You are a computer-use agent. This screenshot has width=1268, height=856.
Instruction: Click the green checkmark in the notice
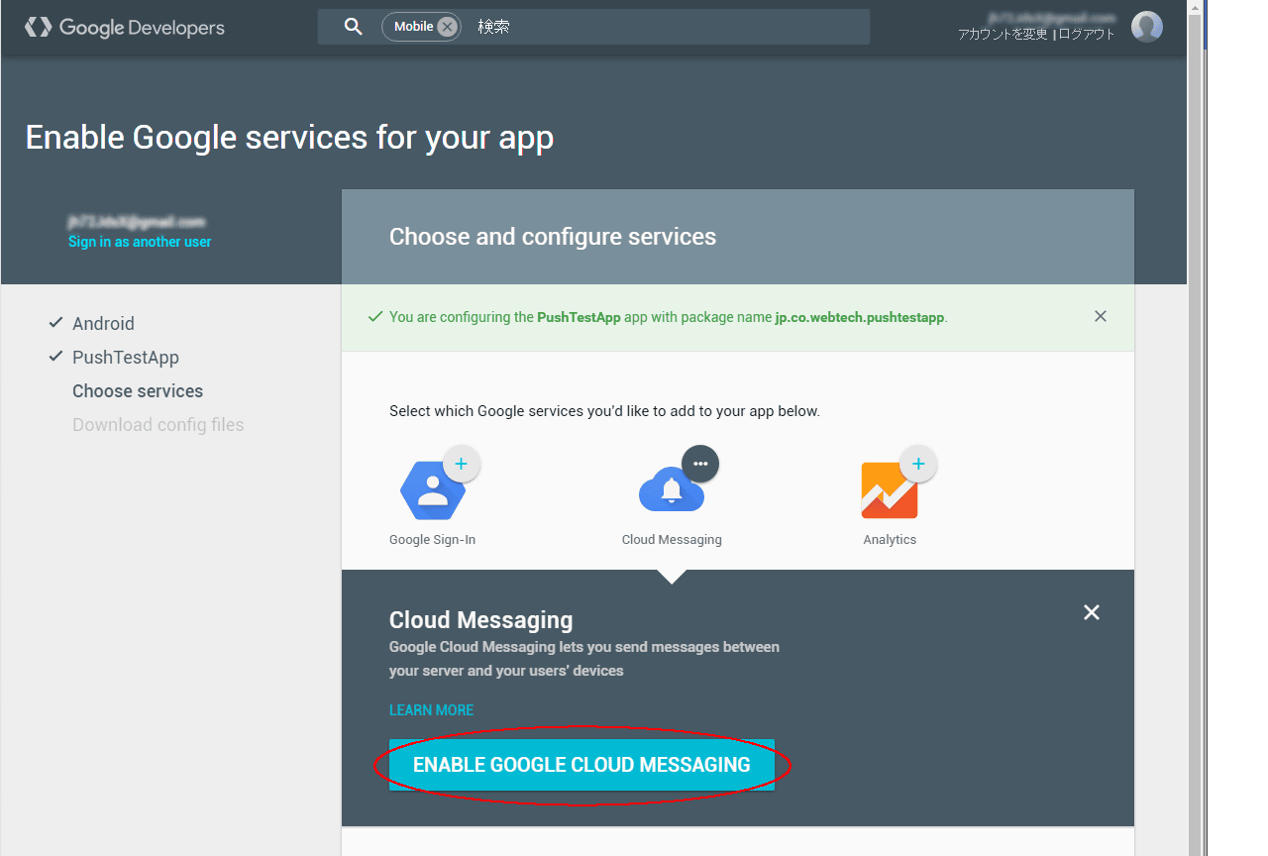point(375,317)
